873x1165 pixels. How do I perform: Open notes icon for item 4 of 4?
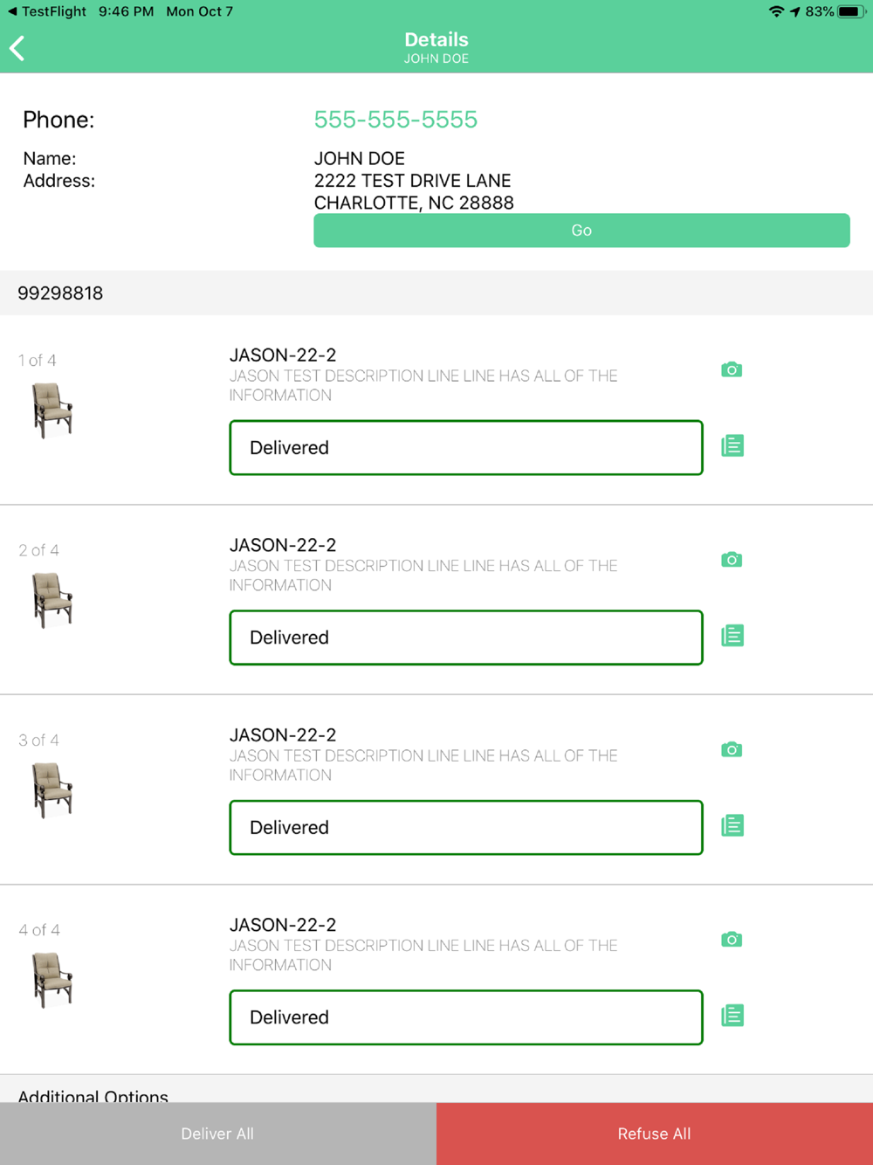click(732, 1016)
